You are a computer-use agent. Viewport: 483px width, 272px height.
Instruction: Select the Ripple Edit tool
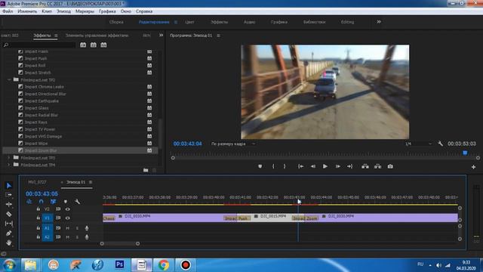(x=8, y=204)
